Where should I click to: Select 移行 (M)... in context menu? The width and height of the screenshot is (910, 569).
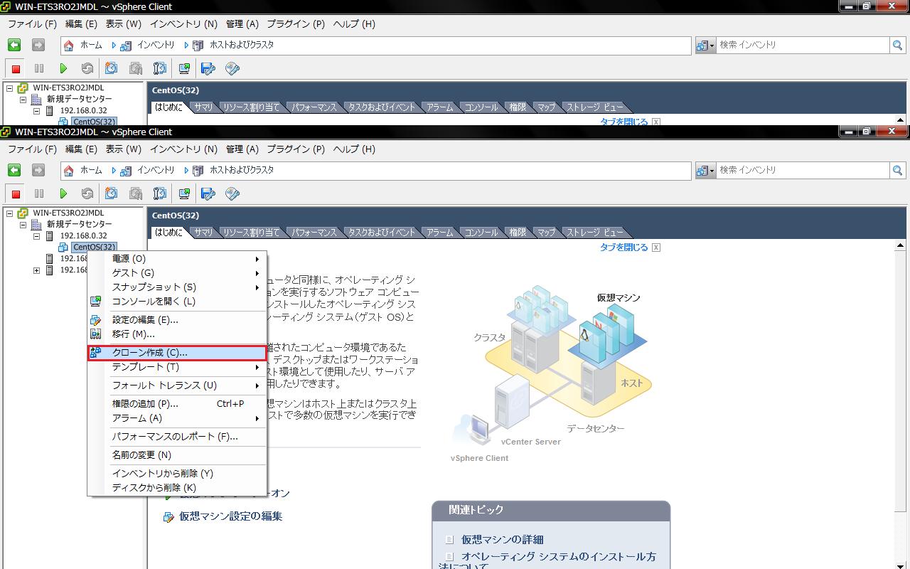[x=177, y=334]
